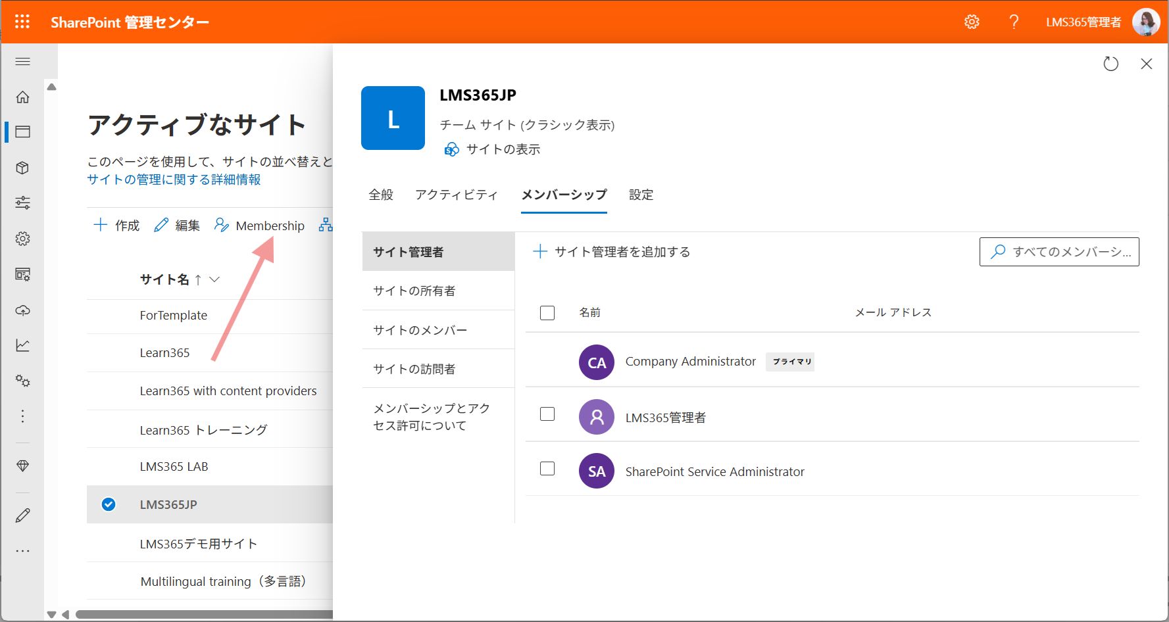The image size is (1169, 622).
Task: Click the purple person avatar for LMS365管理者
Action: 597,417
